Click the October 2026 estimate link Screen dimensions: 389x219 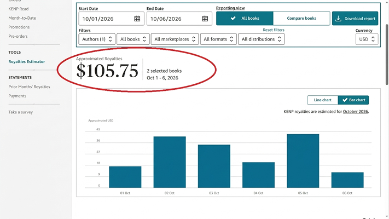[355, 112]
